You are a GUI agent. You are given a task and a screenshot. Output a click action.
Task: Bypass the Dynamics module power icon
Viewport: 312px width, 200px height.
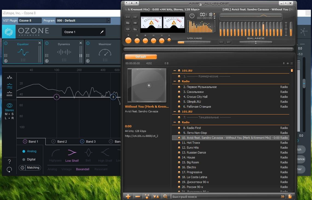(47, 43)
